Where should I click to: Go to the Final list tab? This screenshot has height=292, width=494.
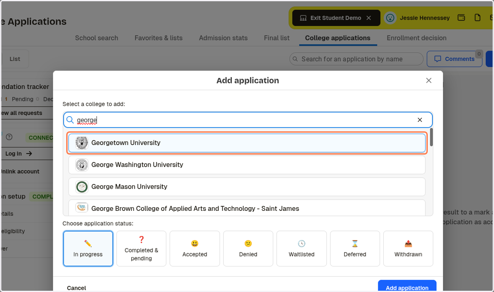[277, 38]
